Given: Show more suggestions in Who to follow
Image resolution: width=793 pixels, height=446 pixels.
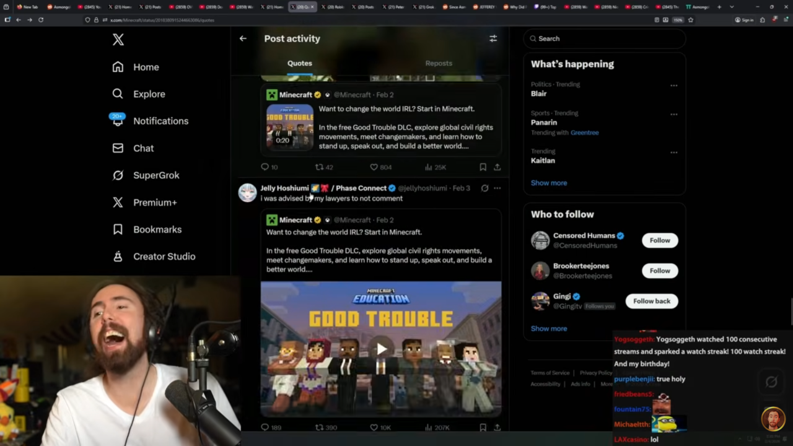Looking at the screenshot, I should [549, 328].
